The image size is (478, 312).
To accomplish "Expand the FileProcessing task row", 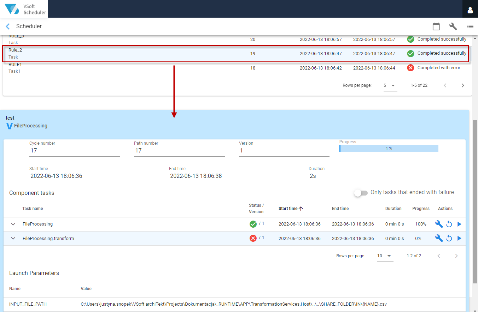I will (13, 224).
